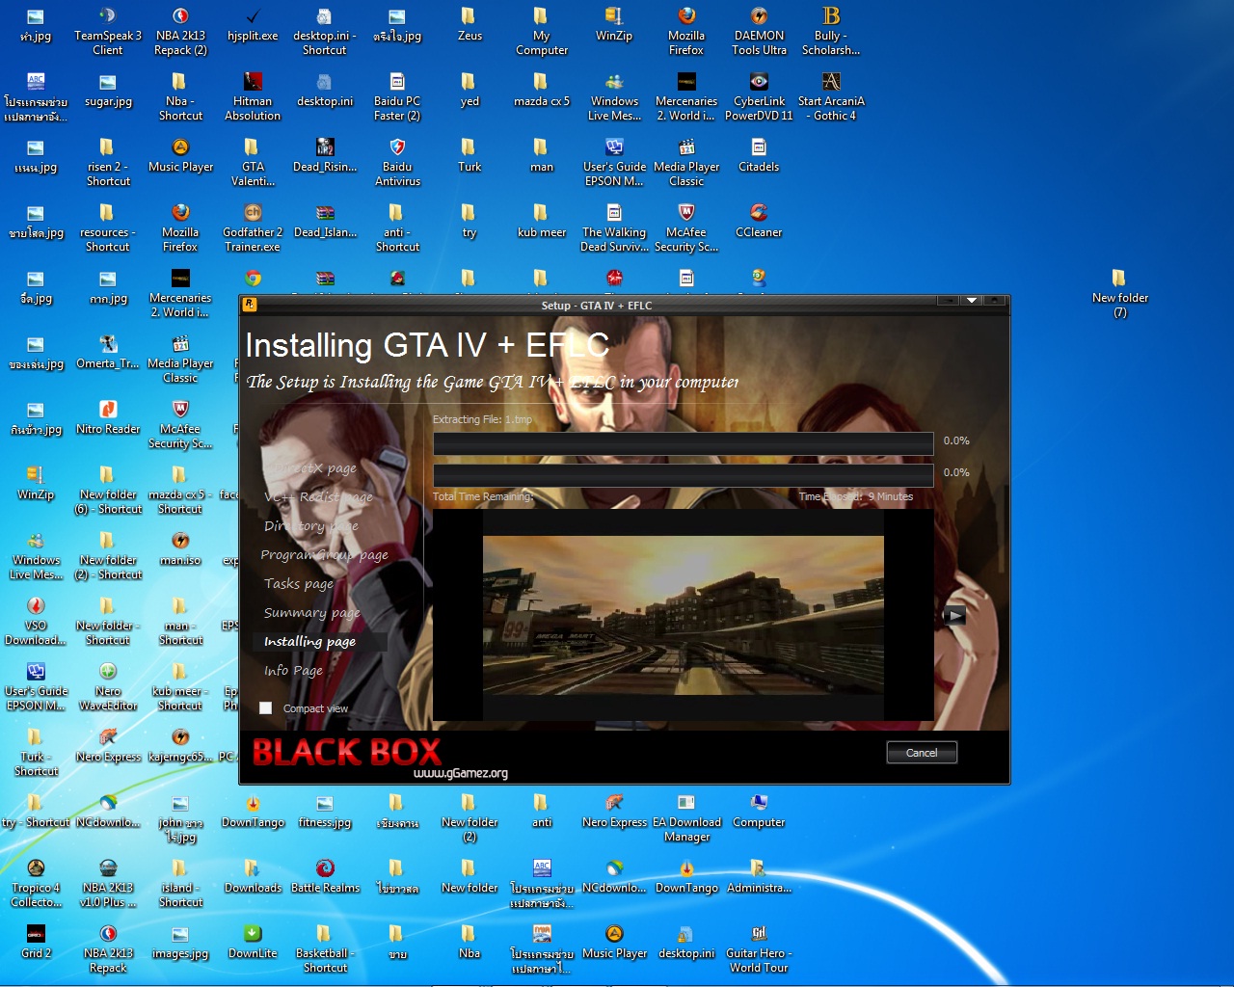
Task: Click the Time Elapsed 9 Minutes text
Action: (x=856, y=497)
